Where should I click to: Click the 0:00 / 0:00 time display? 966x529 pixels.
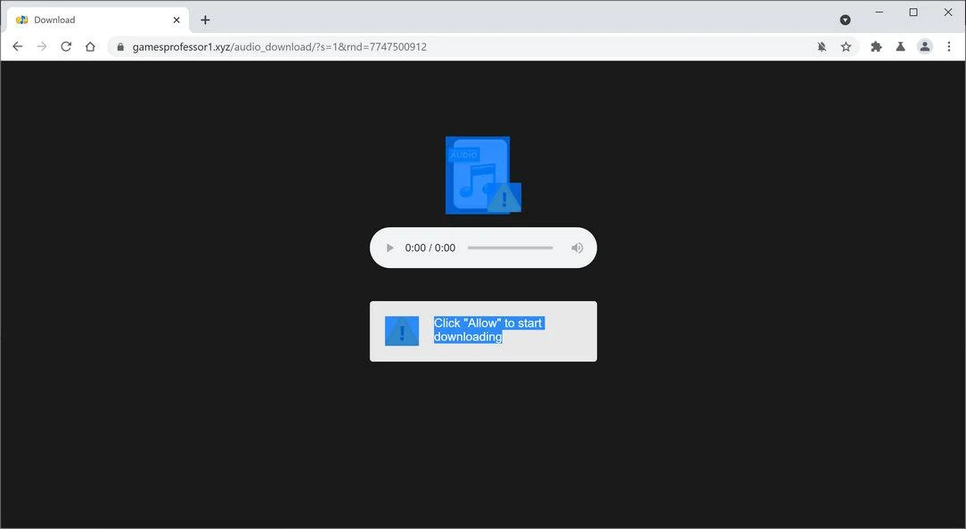point(430,248)
